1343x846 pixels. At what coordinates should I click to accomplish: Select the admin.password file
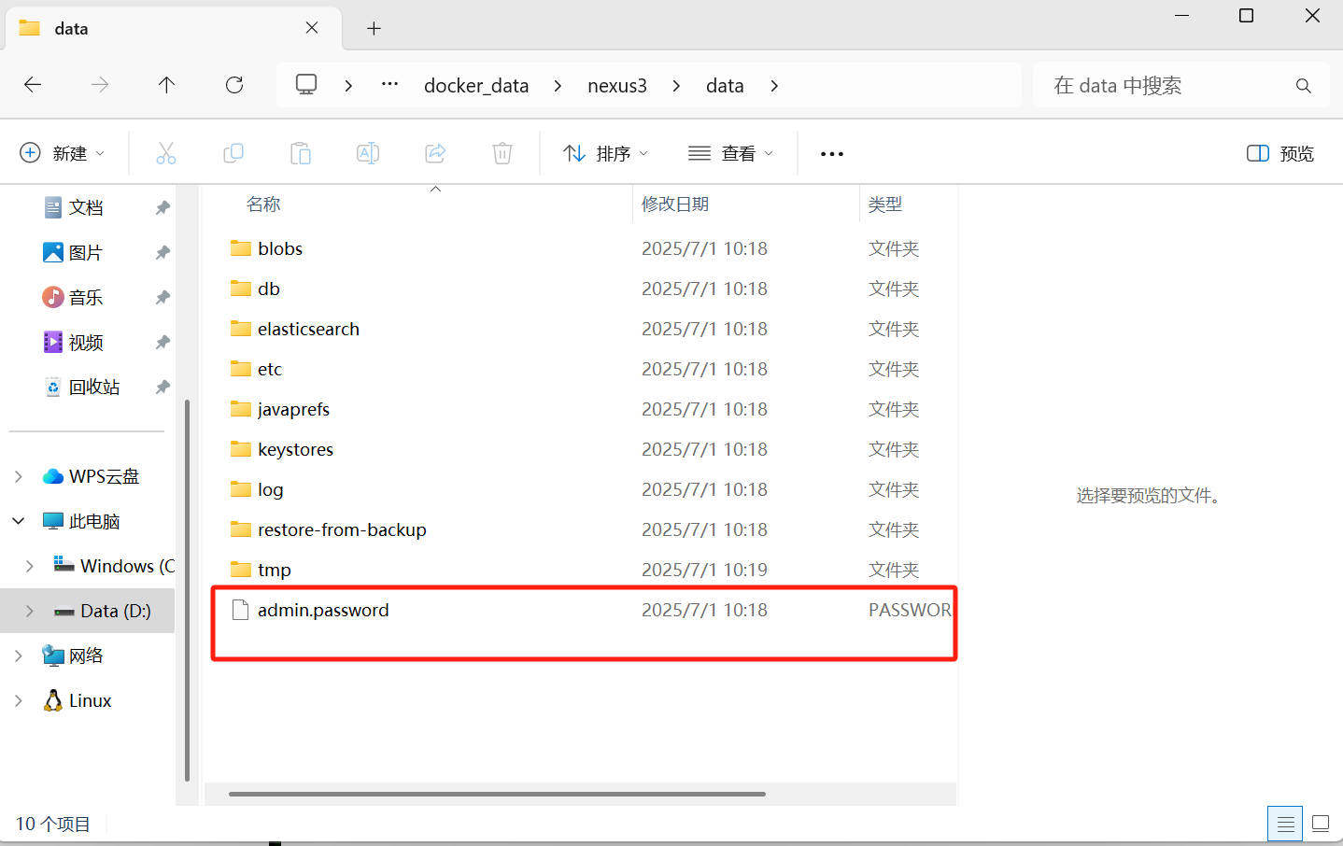pyautogui.click(x=323, y=610)
